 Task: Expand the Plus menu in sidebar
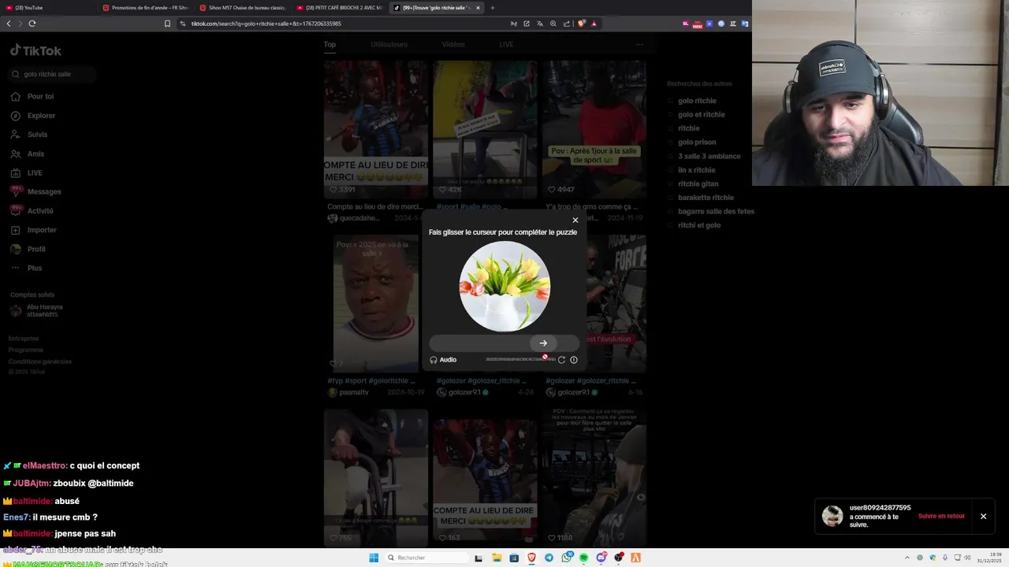27,269
